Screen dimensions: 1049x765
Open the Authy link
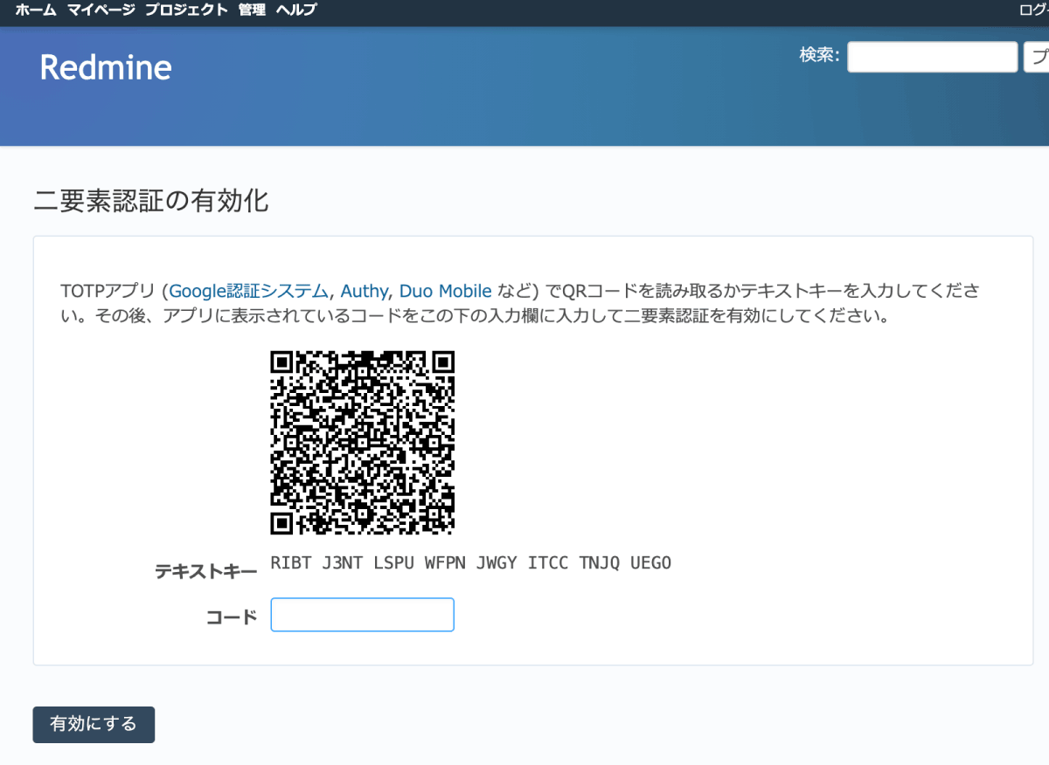pos(365,291)
